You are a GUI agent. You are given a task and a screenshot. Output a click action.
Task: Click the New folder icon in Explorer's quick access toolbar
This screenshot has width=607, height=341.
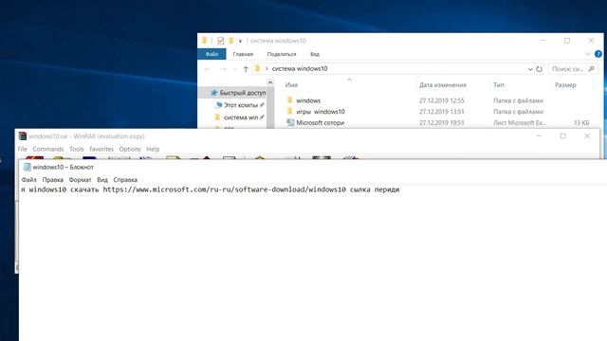click(x=231, y=41)
